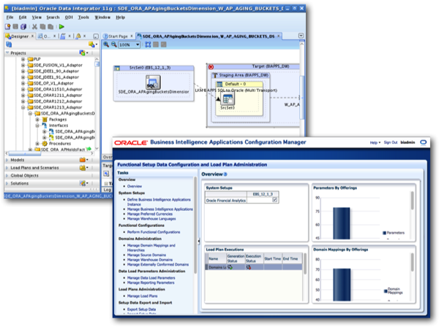Expand the Load Plans and Scenarios section
439x327 pixels.
7,168
